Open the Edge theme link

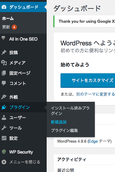tap(93, 141)
